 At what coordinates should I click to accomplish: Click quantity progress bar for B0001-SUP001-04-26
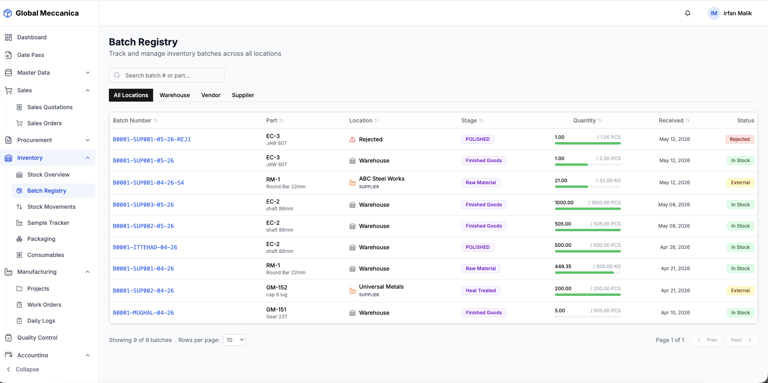[x=588, y=273]
